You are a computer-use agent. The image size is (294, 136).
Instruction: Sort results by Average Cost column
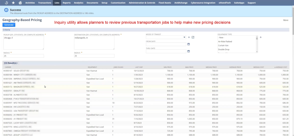point(281,67)
